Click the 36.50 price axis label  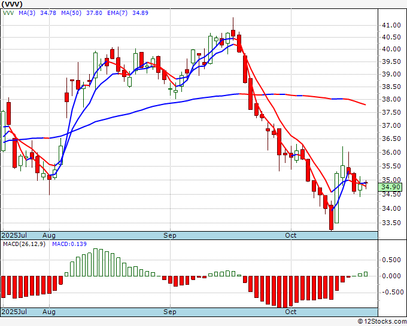391,139
